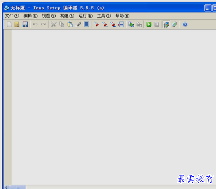216x189 pixels.
Task: Copy selection with Copy icon
Action: tap(62, 25)
